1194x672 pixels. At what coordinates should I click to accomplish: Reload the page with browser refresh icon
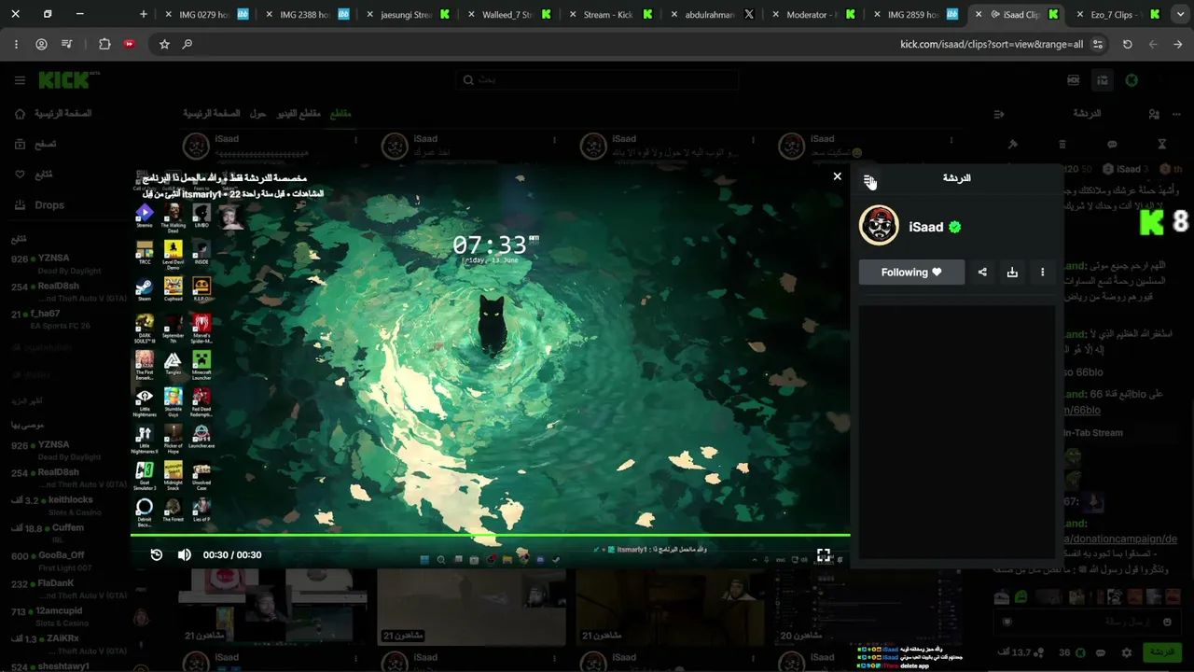[x=1127, y=44]
